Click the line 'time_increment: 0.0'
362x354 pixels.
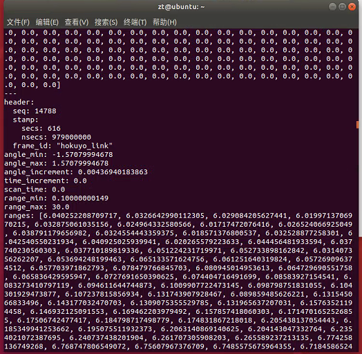coord(46,181)
